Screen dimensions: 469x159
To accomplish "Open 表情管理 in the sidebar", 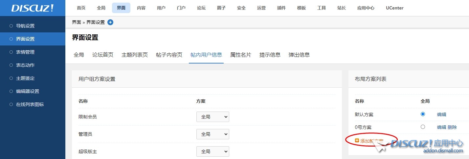I will (x=25, y=52).
